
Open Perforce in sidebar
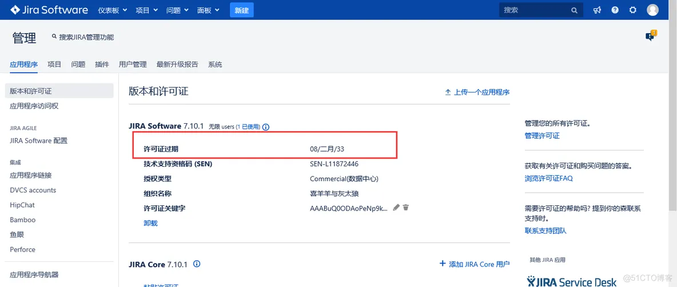[22, 249]
